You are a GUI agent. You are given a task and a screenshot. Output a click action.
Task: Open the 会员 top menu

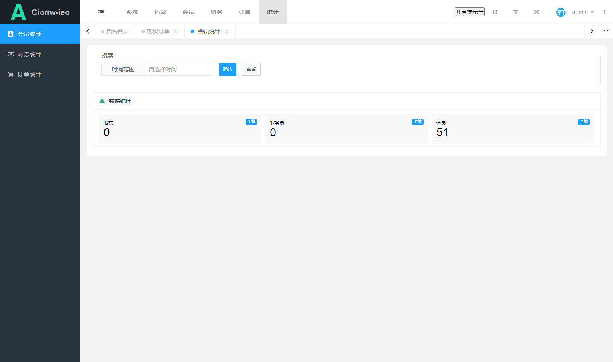(x=188, y=12)
